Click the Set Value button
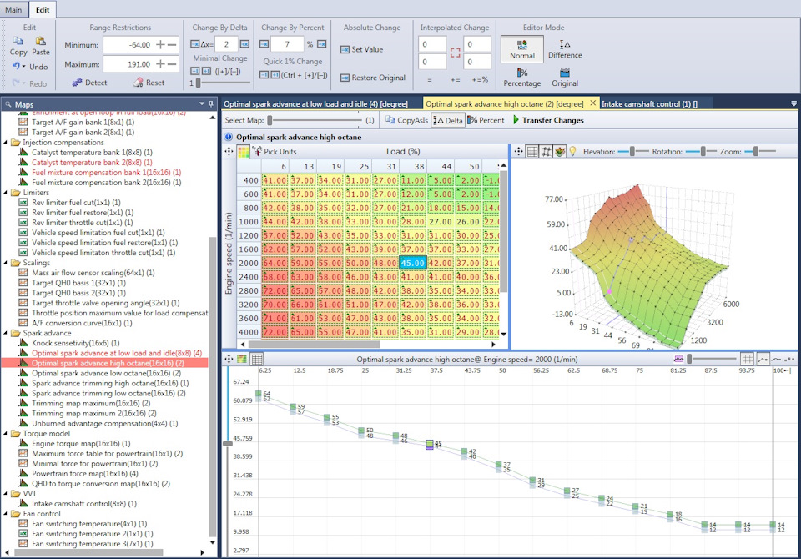 (361, 49)
